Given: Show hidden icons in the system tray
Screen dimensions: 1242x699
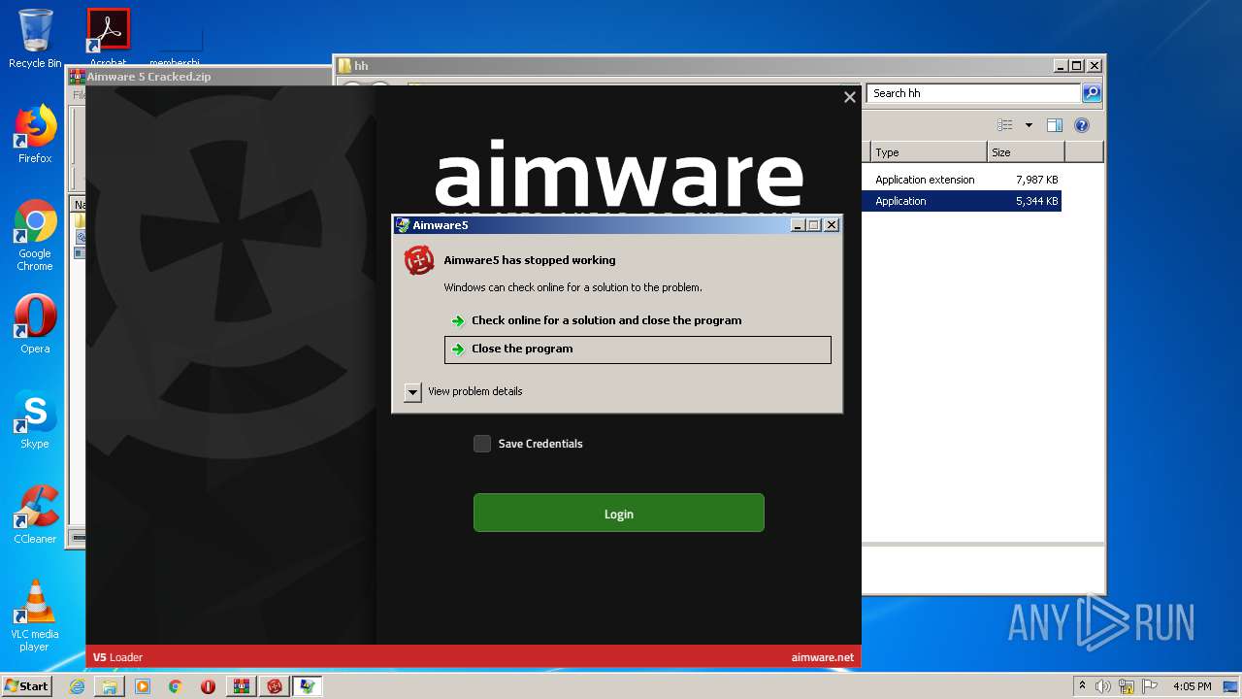Looking at the screenshot, I should (x=1082, y=686).
